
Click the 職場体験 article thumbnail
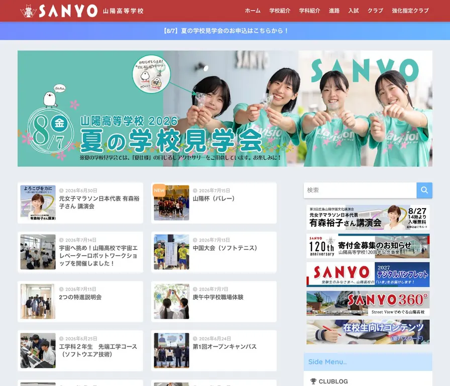point(172,301)
